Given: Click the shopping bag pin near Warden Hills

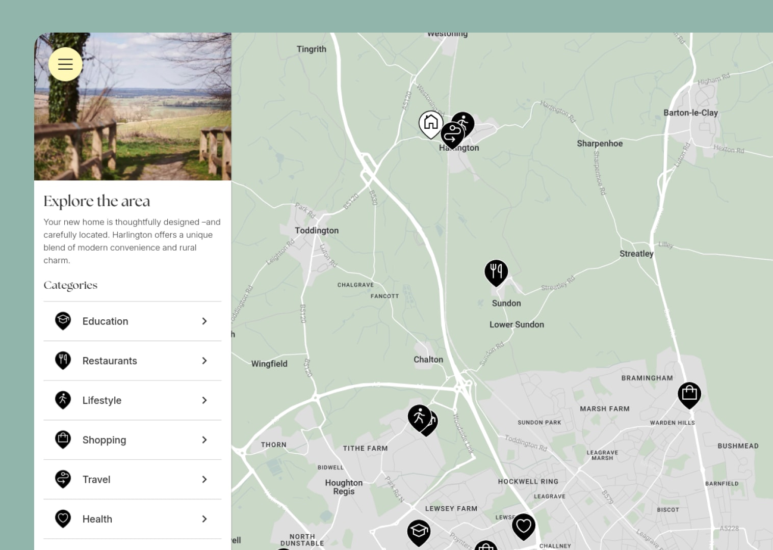Looking at the screenshot, I should (689, 394).
